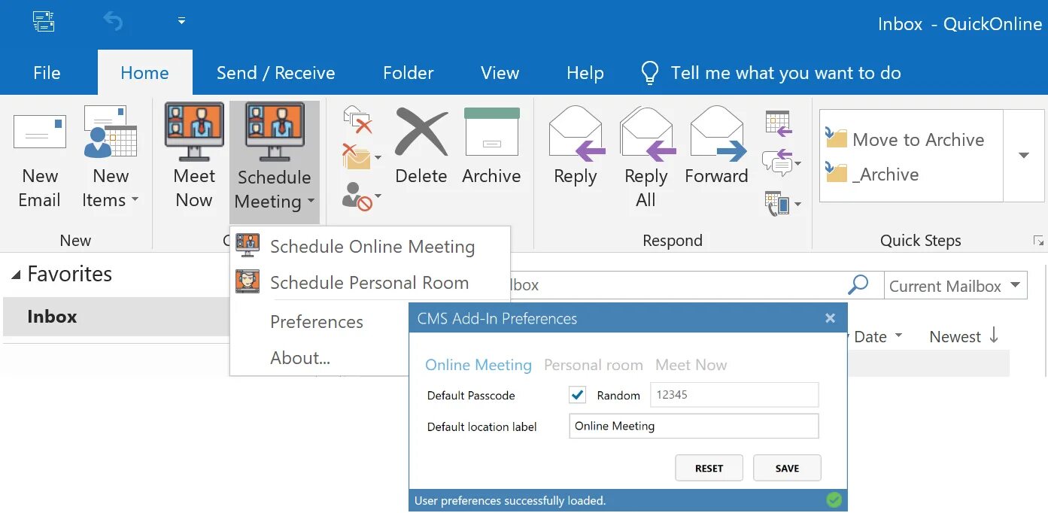The image size is (1048, 513).
Task: Open the Junk blocked-sender dropdown
Action: coord(362,197)
